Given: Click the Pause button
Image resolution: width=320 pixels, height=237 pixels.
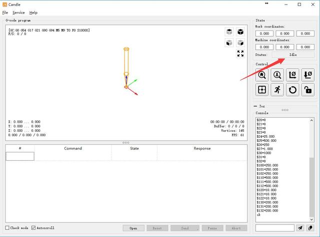Looking at the screenshot, I should click(x=212, y=228).
